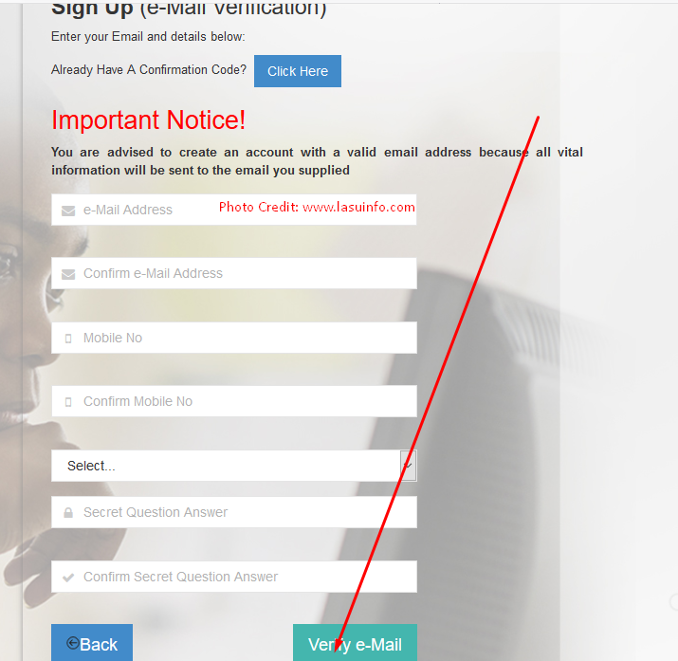Viewport: 678px width, 661px height.
Task: Click the dropdown arrow of the Select... box
Action: [x=408, y=466]
